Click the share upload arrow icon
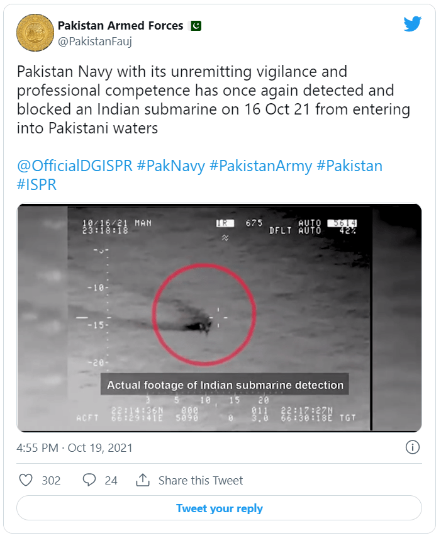The image size is (441, 538). coord(143,480)
